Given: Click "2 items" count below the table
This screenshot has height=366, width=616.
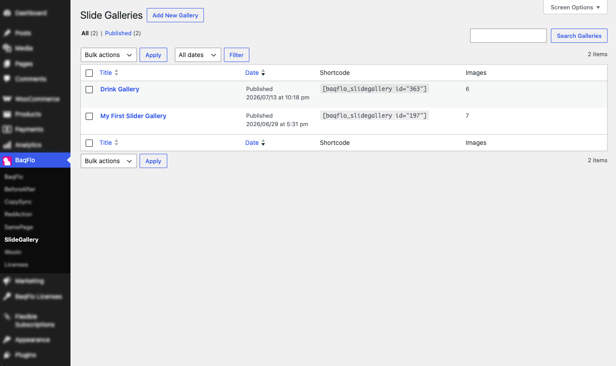Looking at the screenshot, I should point(598,160).
